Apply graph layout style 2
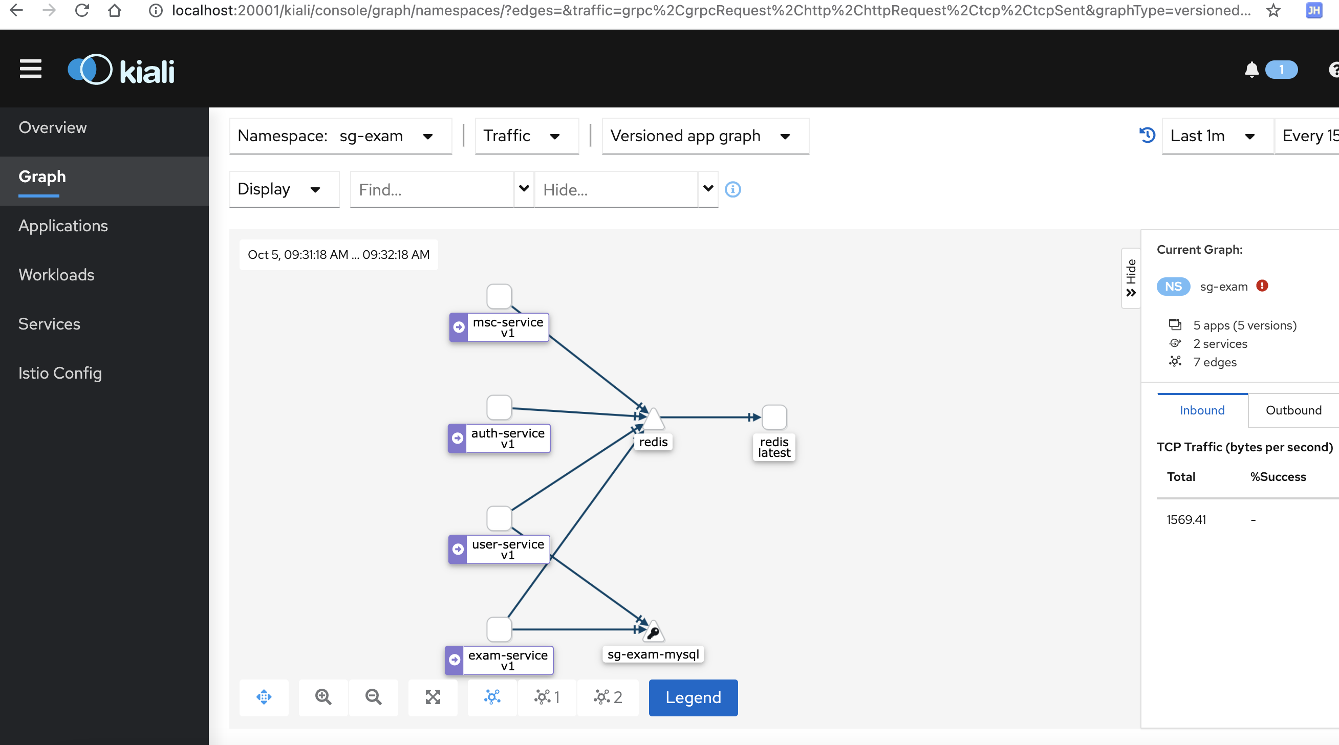Screen dimensions: 1339x745 (x=608, y=697)
